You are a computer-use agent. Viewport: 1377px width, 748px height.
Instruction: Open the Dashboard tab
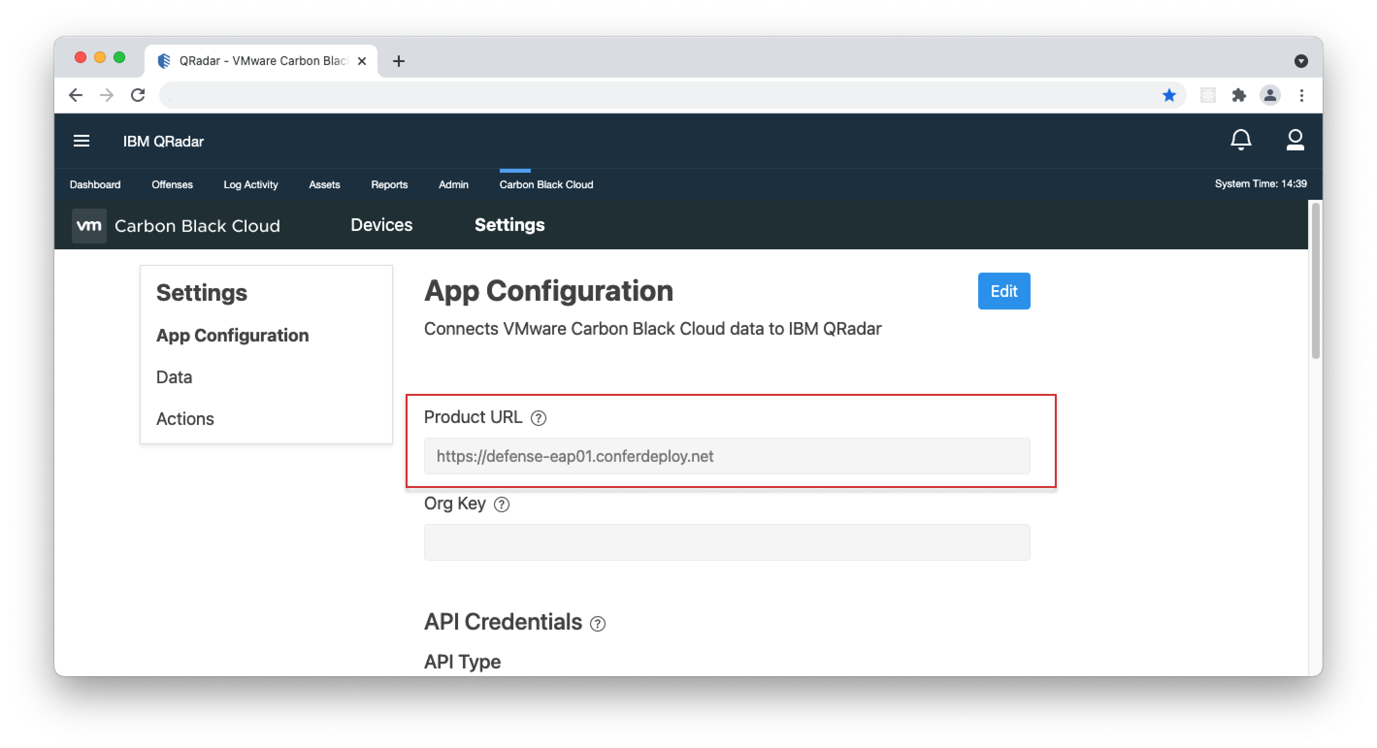tap(95, 184)
